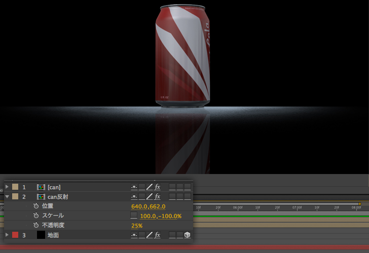Click the position value 640.0,662.0

pos(148,206)
